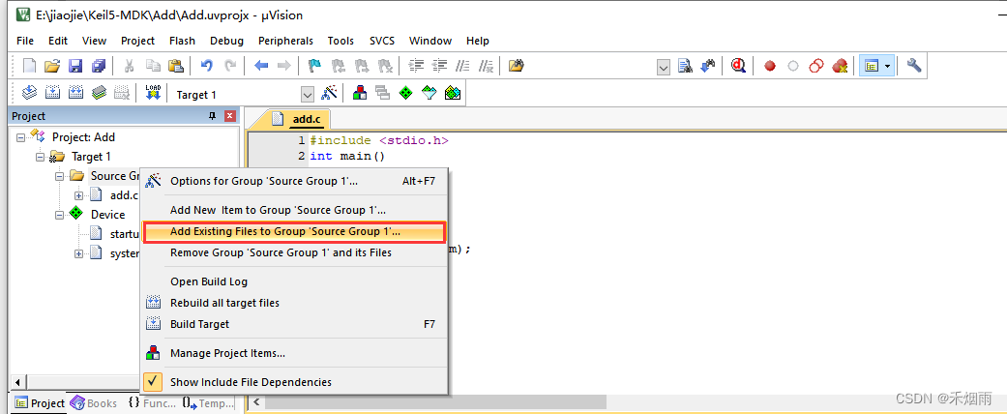This screenshot has height=414, width=1007.
Task: Expand the system file node under Device
Action: [x=79, y=253]
